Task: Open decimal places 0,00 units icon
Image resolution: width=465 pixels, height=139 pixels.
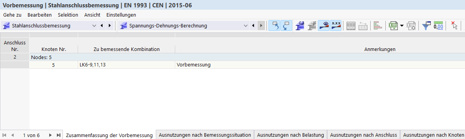Action: click(438, 25)
